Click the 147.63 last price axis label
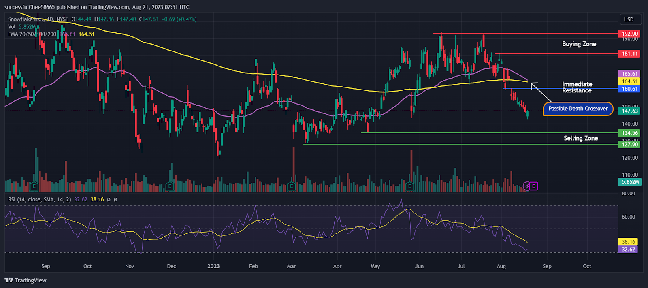This screenshot has height=288, width=648. pos(630,111)
